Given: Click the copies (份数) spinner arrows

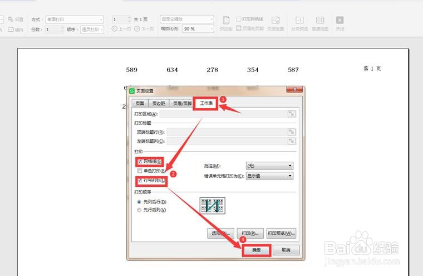Looking at the screenshot, I should pyautogui.click(x=62, y=30).
